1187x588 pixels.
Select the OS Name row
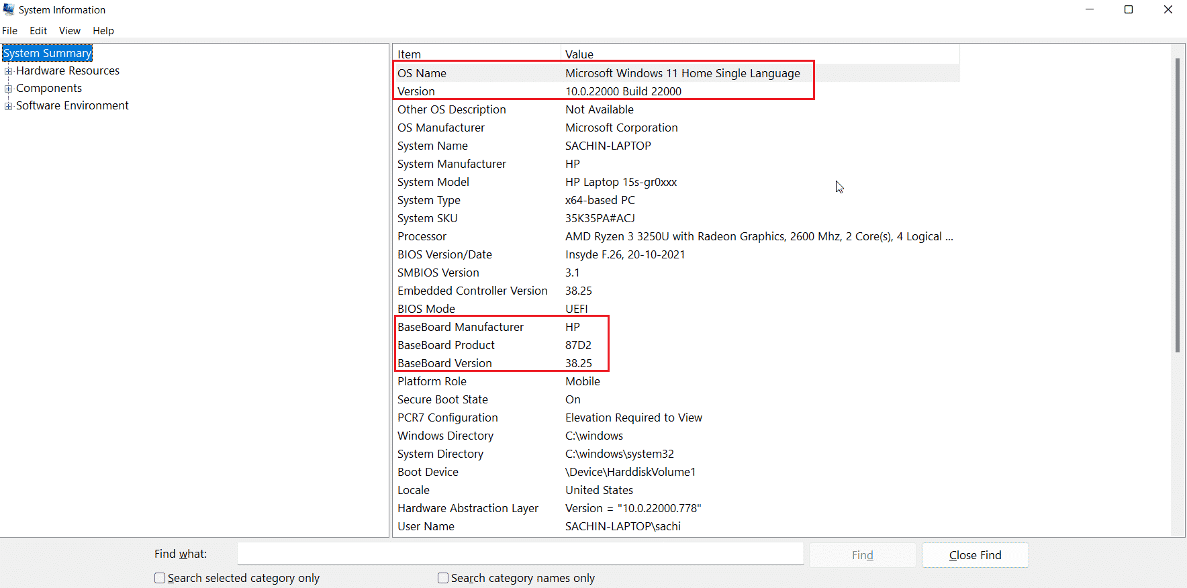pos(676,73)
